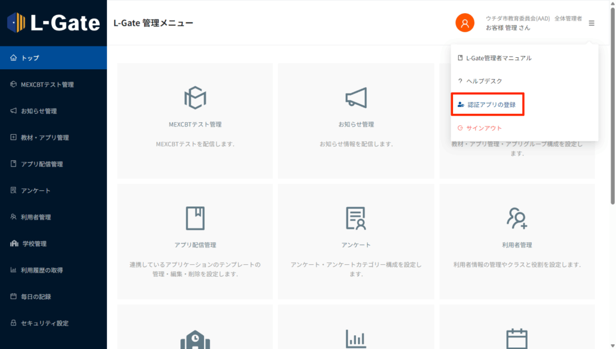Click the 全体管理者 role label

[x=568, y=19]
